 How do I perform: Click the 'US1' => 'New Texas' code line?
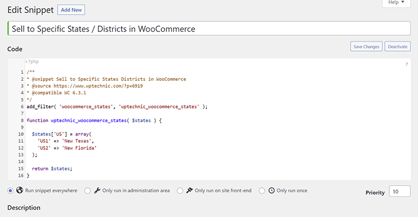(x=66, y=141)
